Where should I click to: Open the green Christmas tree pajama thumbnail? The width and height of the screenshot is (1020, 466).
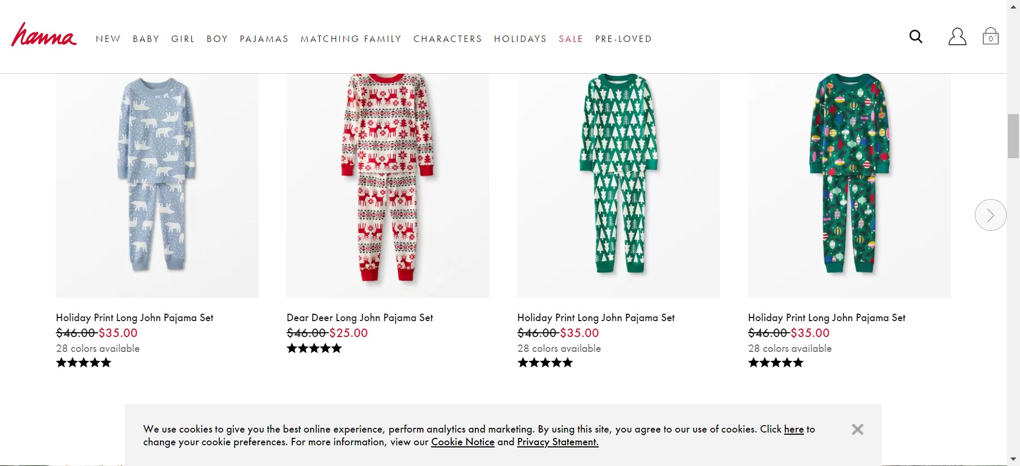(x=618, y=185)
